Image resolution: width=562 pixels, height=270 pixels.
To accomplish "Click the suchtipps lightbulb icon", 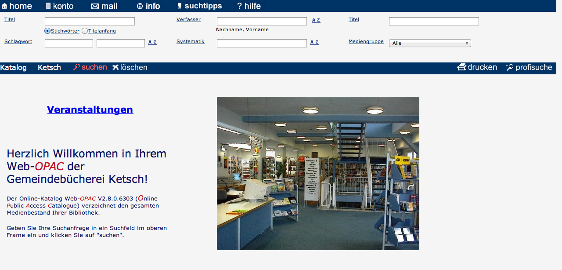I will (179, 6).
